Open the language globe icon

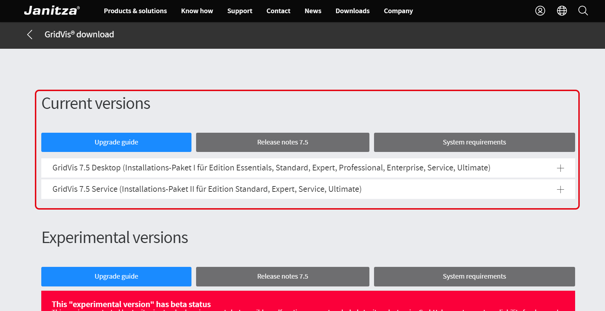pyautogui.click(x=562, y=11)
